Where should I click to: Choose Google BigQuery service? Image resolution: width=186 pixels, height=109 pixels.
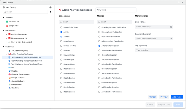(x=18, y=81)
